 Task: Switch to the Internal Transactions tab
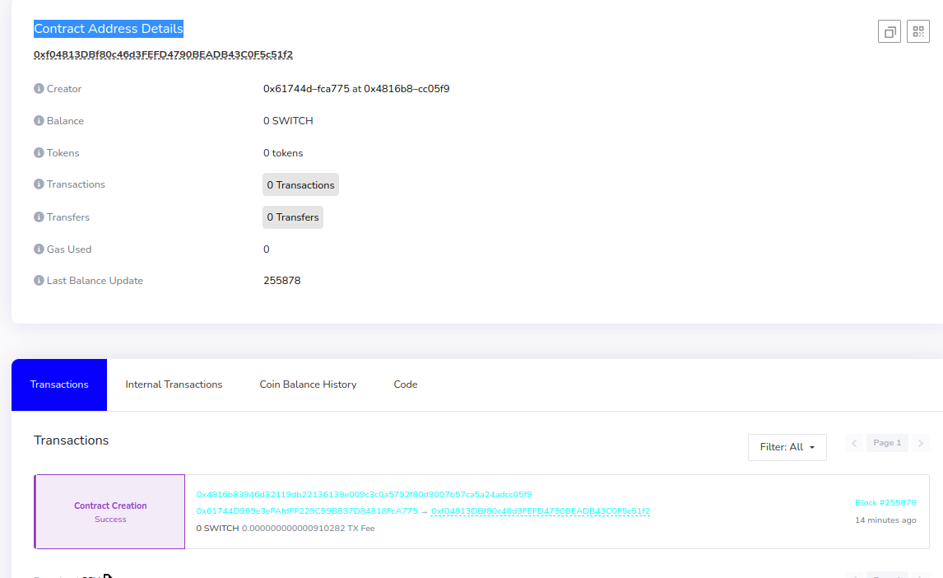174,384
